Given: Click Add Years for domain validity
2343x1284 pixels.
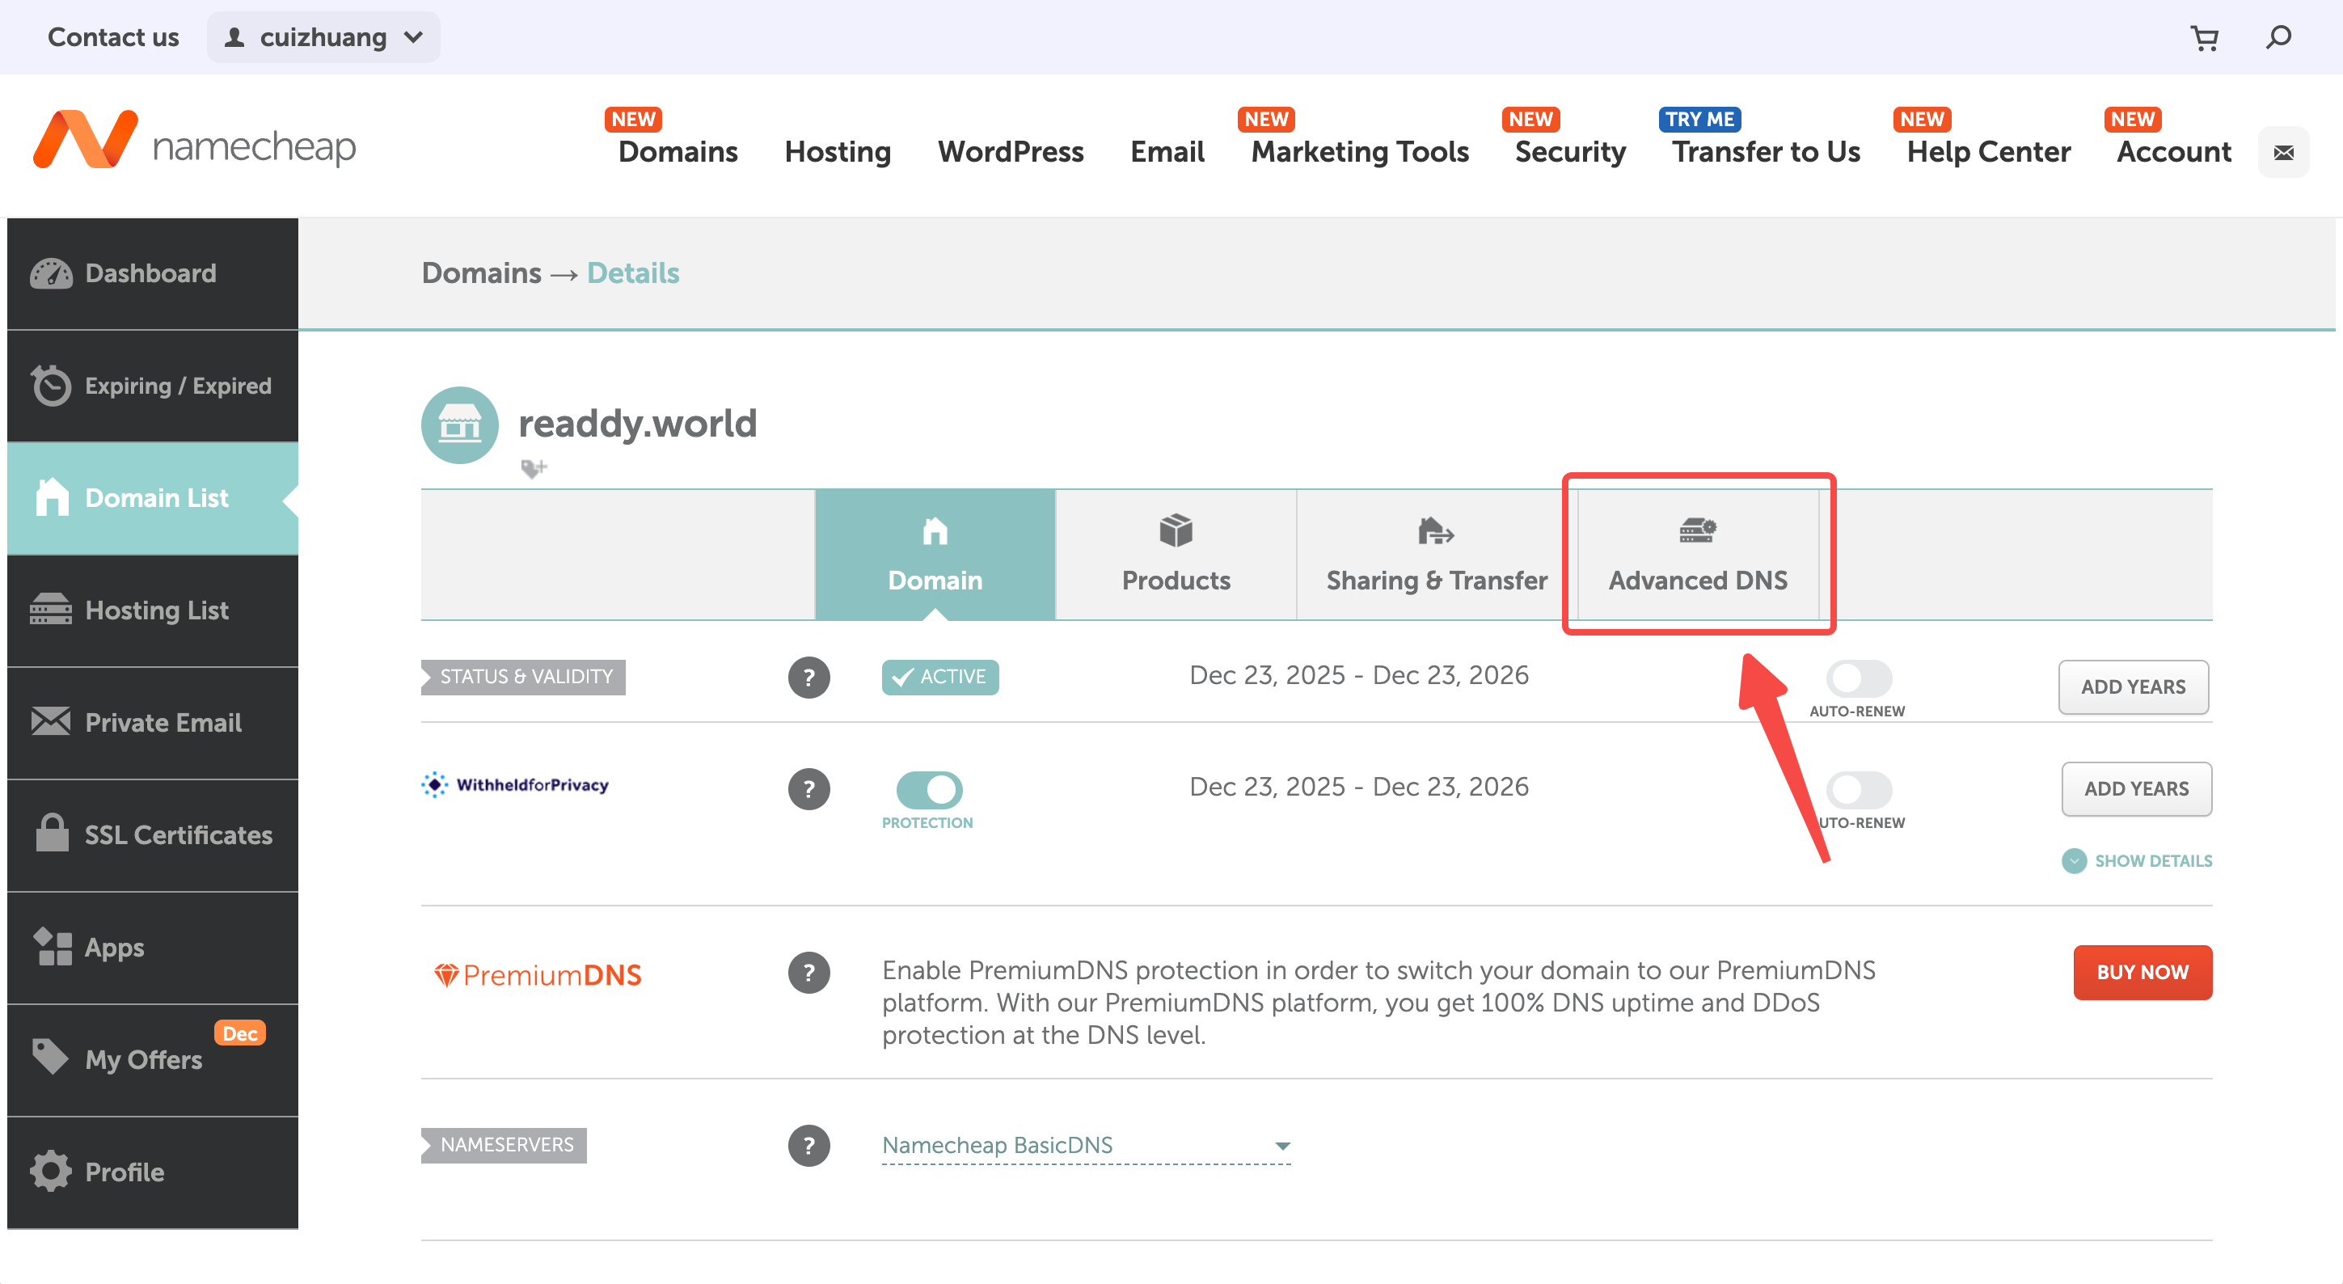Looking at the screenshot, I should [2133, 686].
